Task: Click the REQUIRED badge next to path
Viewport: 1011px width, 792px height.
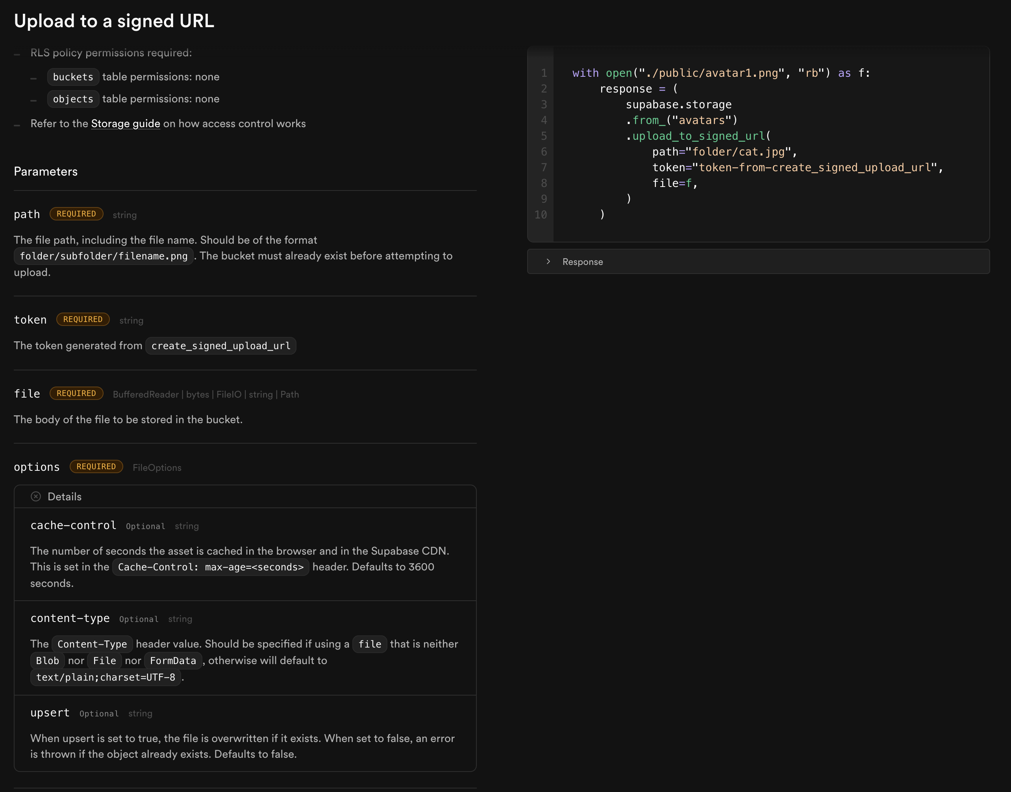Action: 76,214
